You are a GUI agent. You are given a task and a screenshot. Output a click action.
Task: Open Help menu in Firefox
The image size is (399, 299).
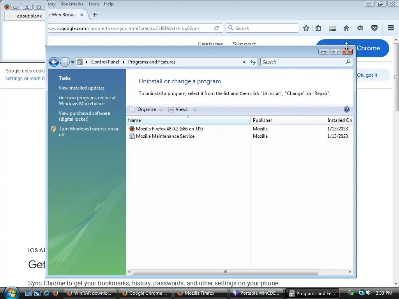109,4
